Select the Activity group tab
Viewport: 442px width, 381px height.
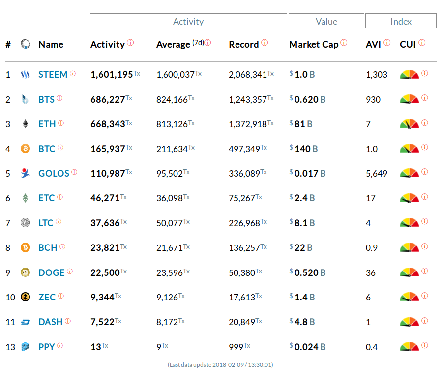click(x=188, y=22)
